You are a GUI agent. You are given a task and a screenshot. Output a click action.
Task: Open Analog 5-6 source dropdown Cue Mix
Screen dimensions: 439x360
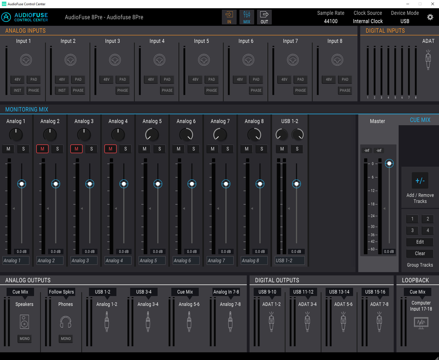[x=185, y=292]
